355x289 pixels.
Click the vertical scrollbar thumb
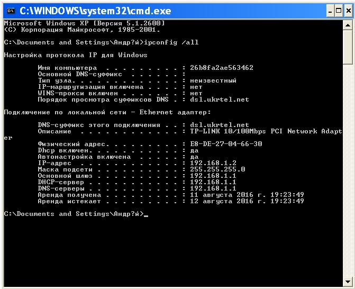point(348,42)
